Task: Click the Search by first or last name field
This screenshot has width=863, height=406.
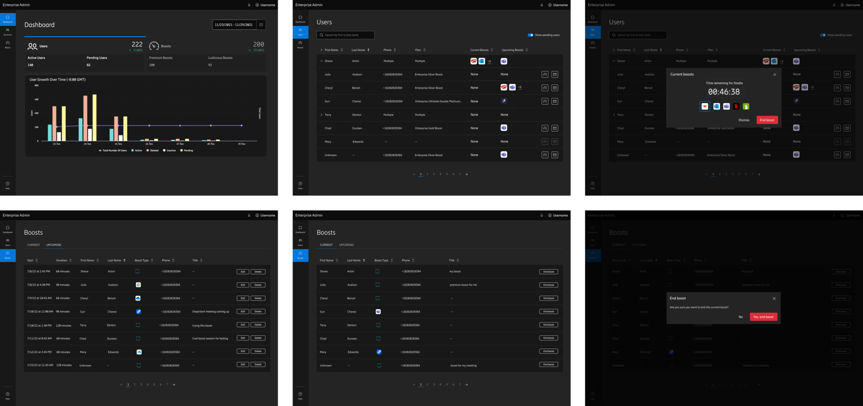Action: (x=346, y=35)
